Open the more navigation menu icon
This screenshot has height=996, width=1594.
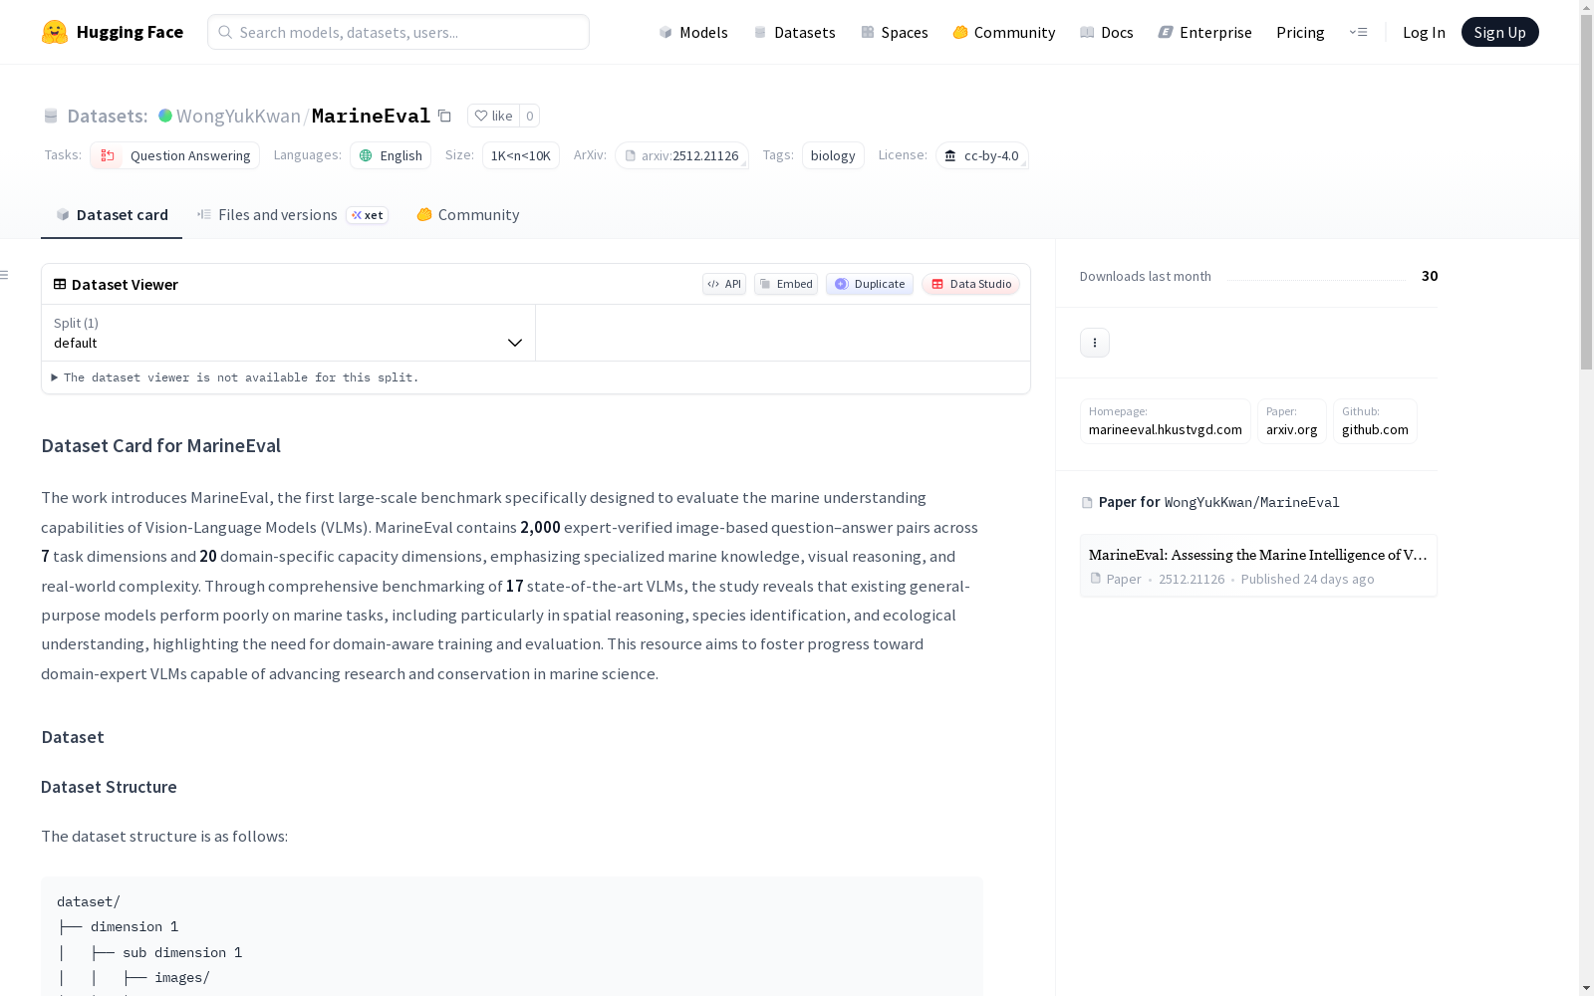[1358, 32]
